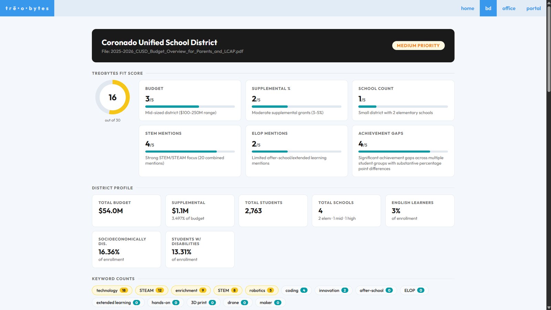Click the fit score donut chart showing 16
Image resolution: width=551 pixels, height=310 pixels.
coord(113,97)
